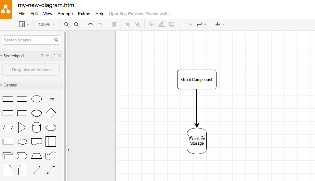Open the connection arrow style dropdown
This screenshot has height=181, width=315.
[x=187, y=24]
